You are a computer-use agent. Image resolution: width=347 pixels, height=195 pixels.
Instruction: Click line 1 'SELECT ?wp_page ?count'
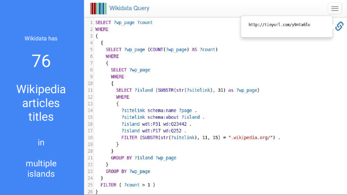point(124,23)
